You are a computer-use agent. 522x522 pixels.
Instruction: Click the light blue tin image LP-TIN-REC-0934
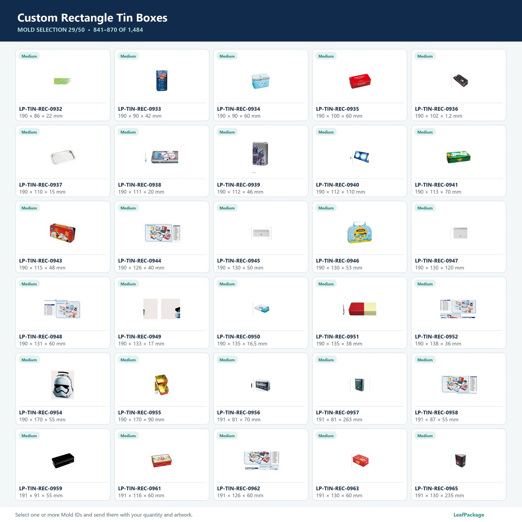261,81
